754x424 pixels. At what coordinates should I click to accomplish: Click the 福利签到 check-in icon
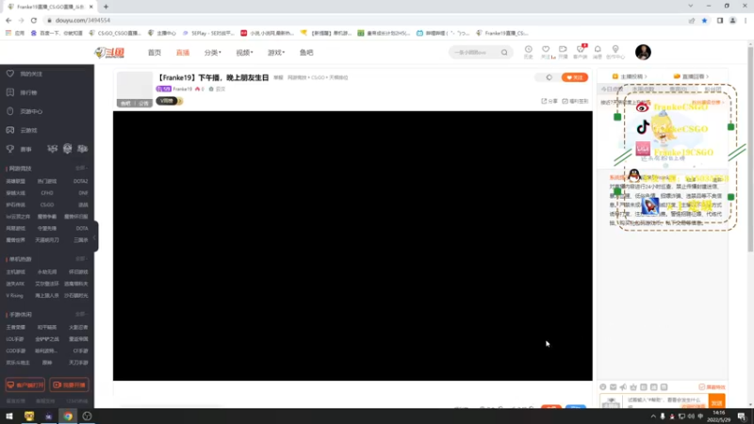(565, 101)
